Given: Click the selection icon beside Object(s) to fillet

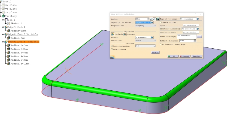Looking at the screenshot, I should [x=152, y=23].
